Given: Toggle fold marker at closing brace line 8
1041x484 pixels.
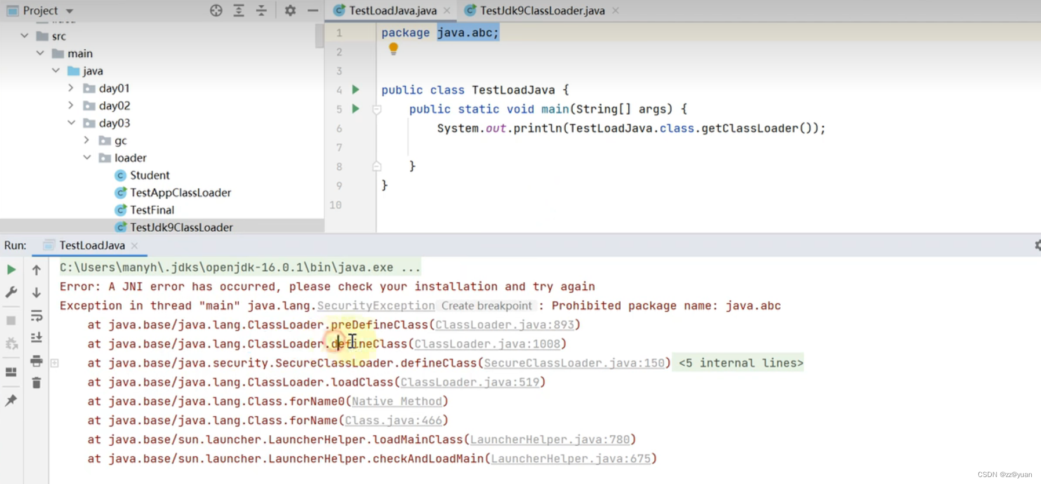Looking at the screenshot, I should [x=377, y=166].
